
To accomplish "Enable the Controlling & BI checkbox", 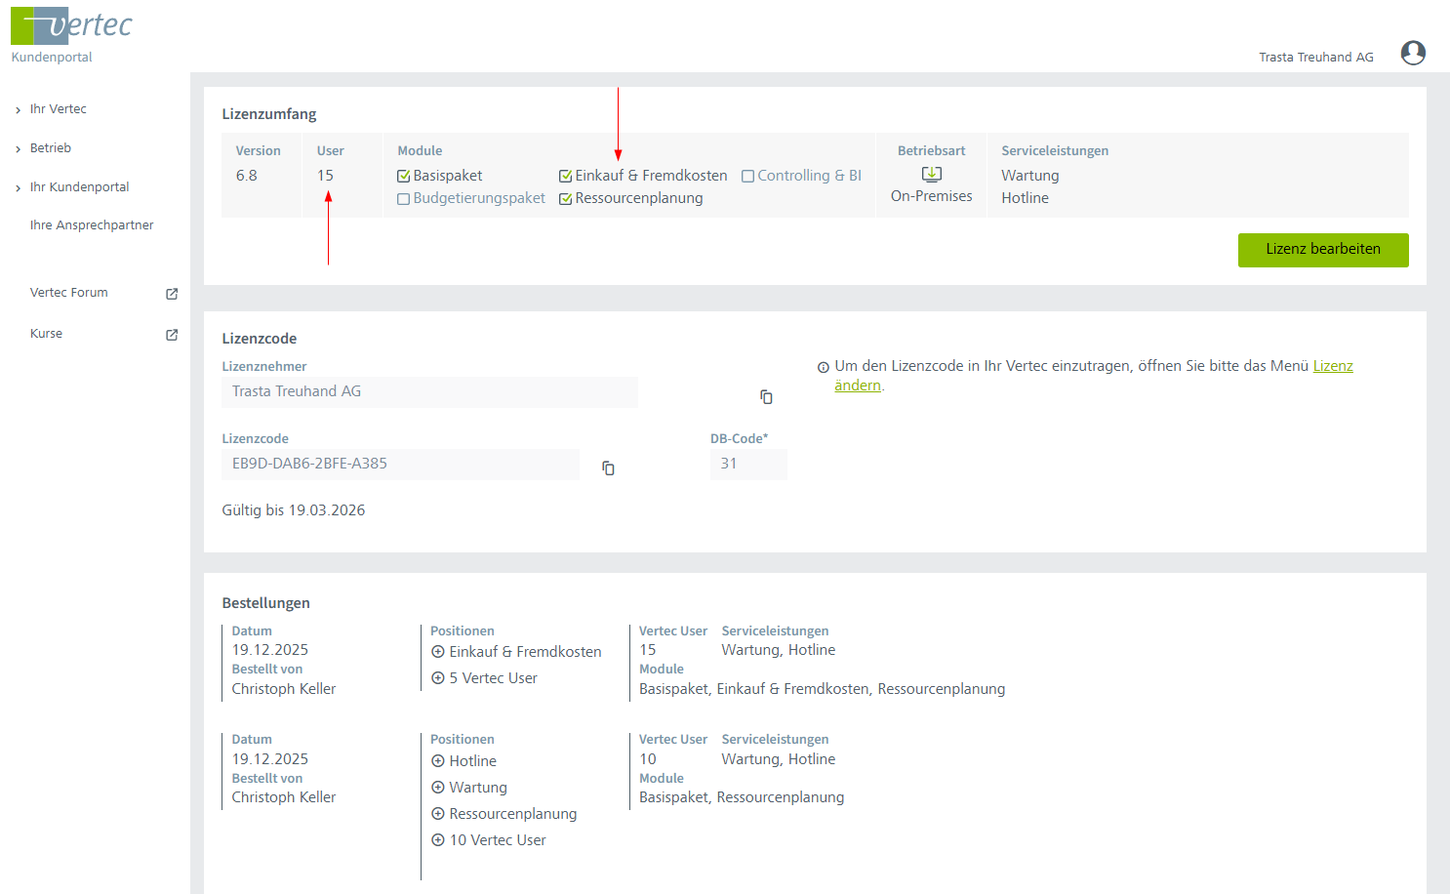I will [747, 177].
